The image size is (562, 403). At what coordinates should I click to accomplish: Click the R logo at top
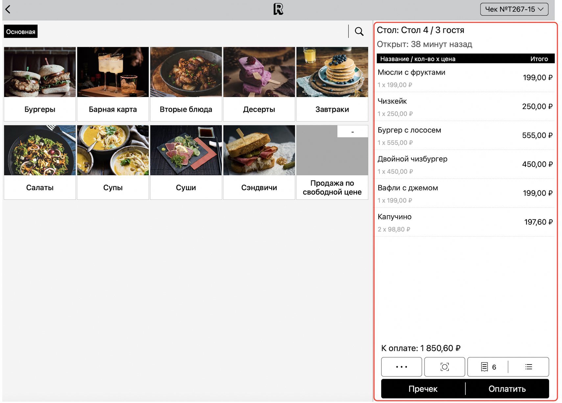pos(278,9)
